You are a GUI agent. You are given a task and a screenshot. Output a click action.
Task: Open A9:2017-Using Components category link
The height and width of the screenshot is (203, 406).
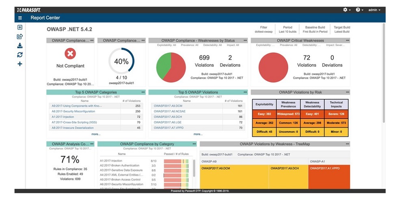[77, 106]
